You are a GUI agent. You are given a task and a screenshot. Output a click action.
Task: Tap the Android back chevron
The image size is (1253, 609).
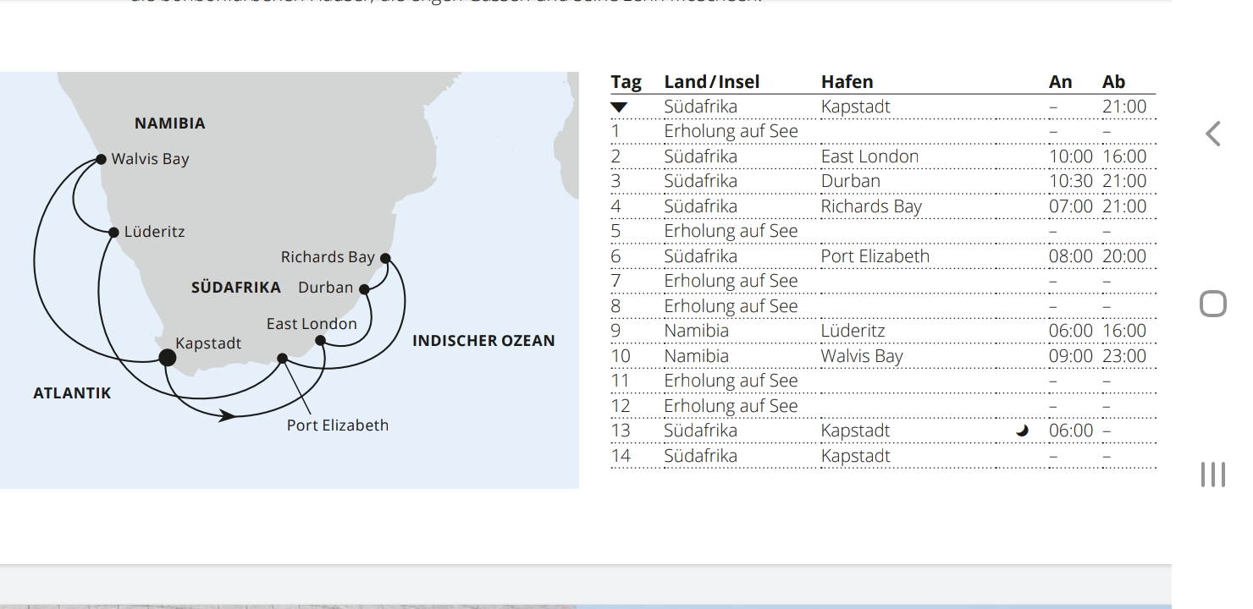[x=1213, y=134]
